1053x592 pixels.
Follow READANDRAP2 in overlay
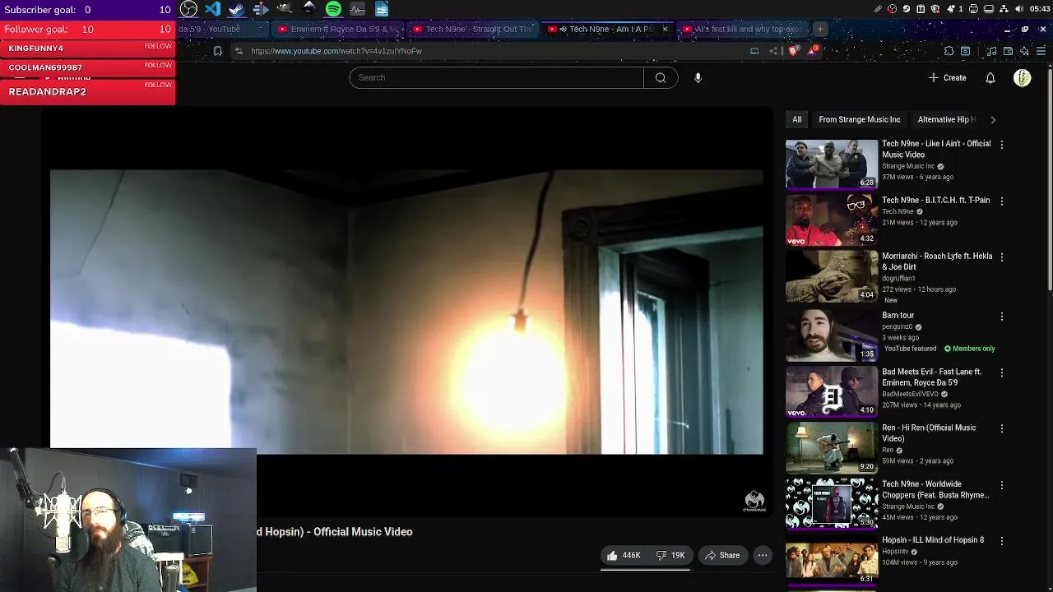pyautogui.click(x=158, y=85)
